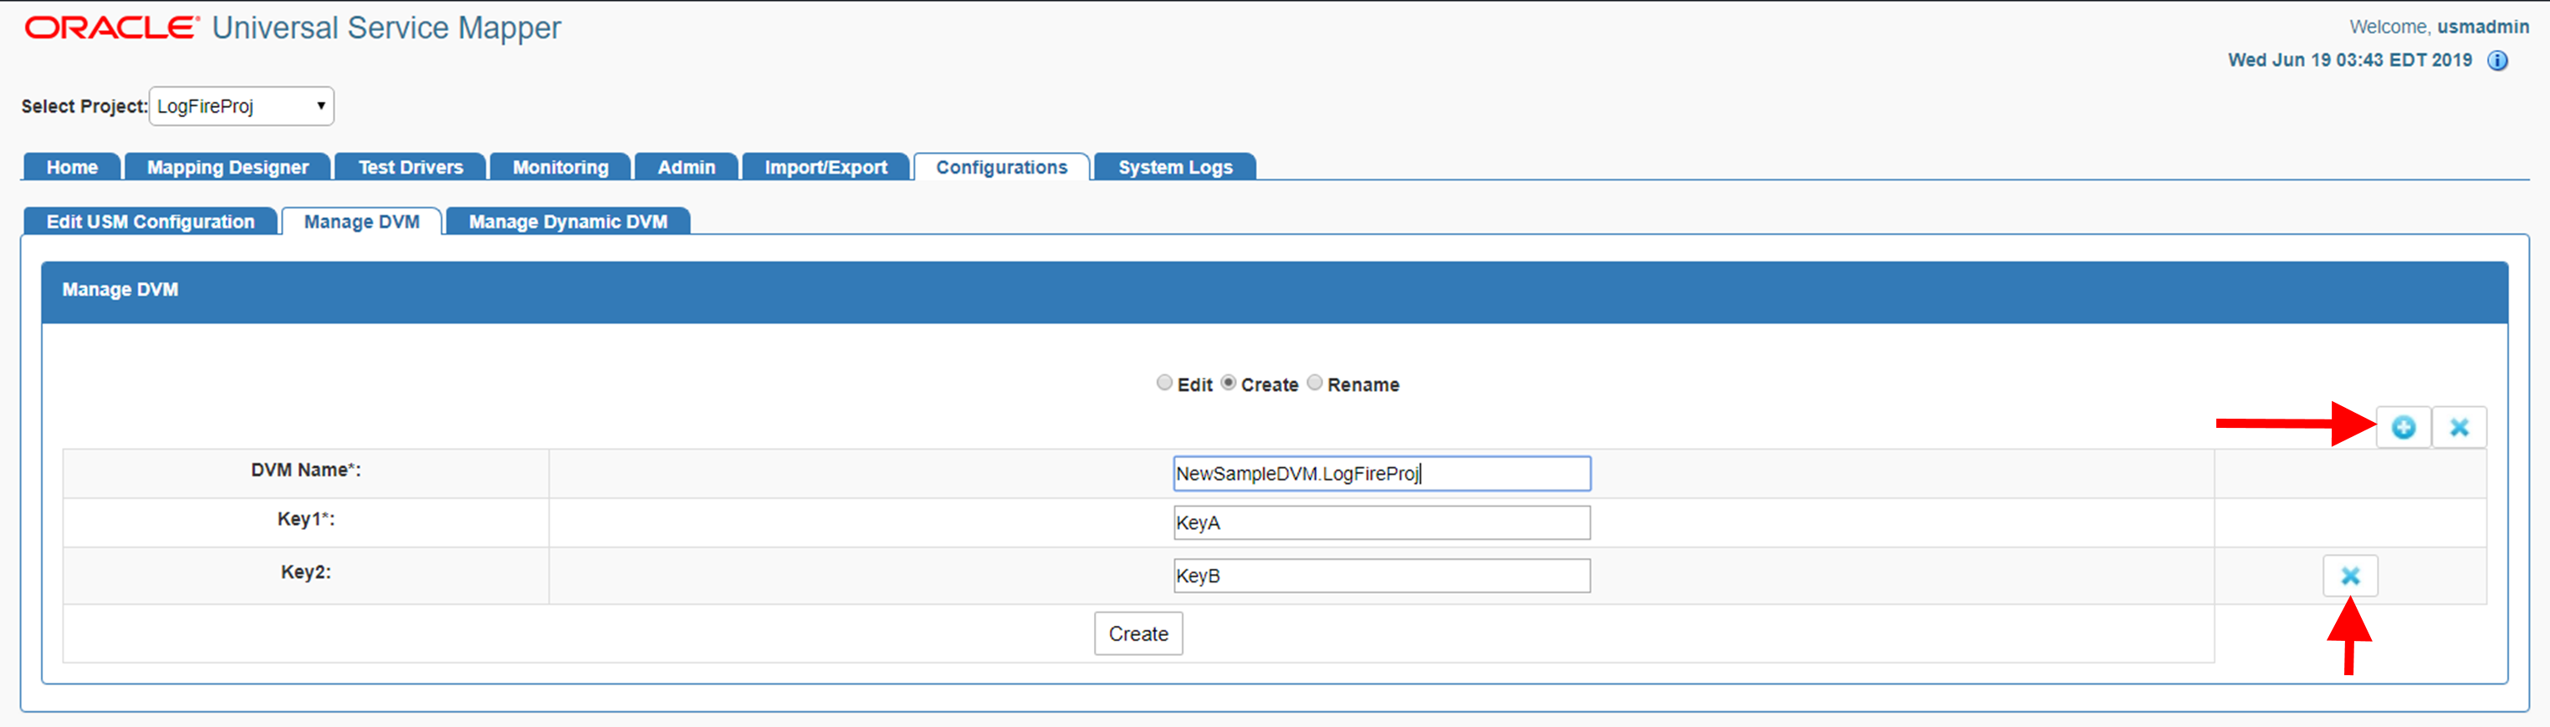
Task: Click the usmadmin username
Action: [x=2483, y=27]
